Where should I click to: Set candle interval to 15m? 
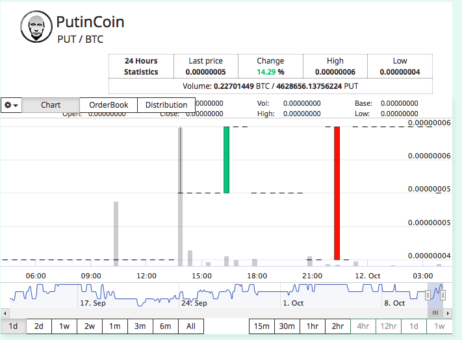(262, 326)
